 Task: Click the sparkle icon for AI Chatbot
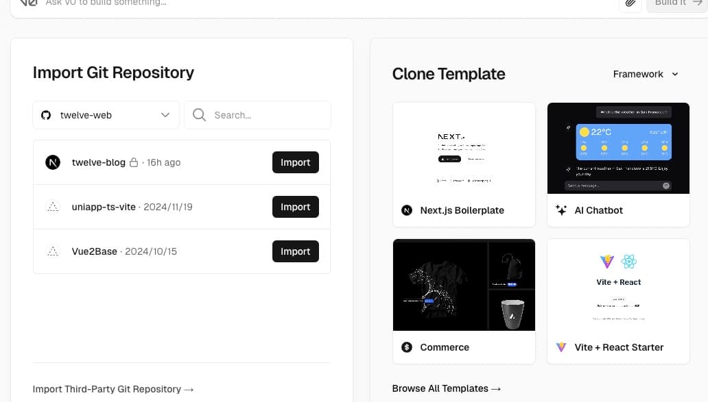[561, 210]
